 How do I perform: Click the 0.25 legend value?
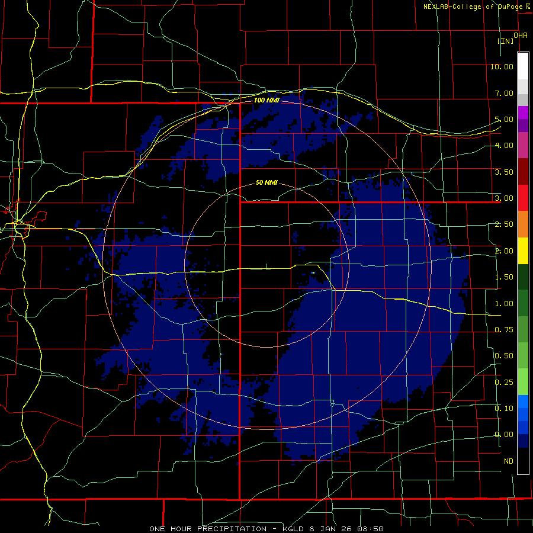pyautogui.click(x=504, y=383)
